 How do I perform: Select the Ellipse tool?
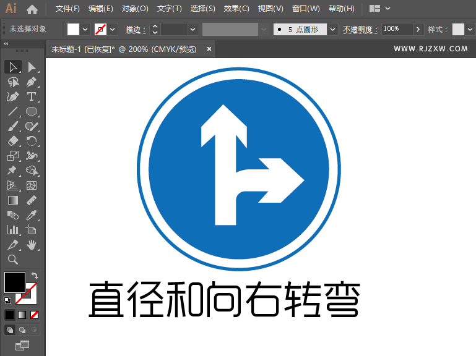[x=32, y=112]
